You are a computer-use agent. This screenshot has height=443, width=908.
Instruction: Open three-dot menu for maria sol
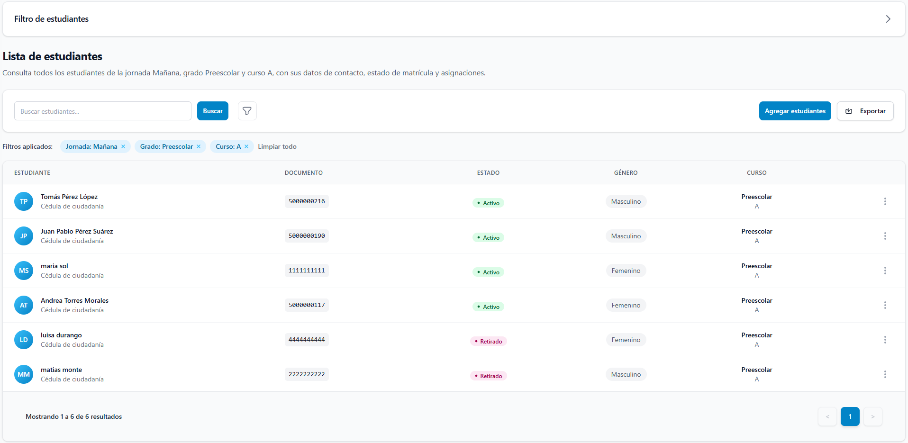click(885, 271)
